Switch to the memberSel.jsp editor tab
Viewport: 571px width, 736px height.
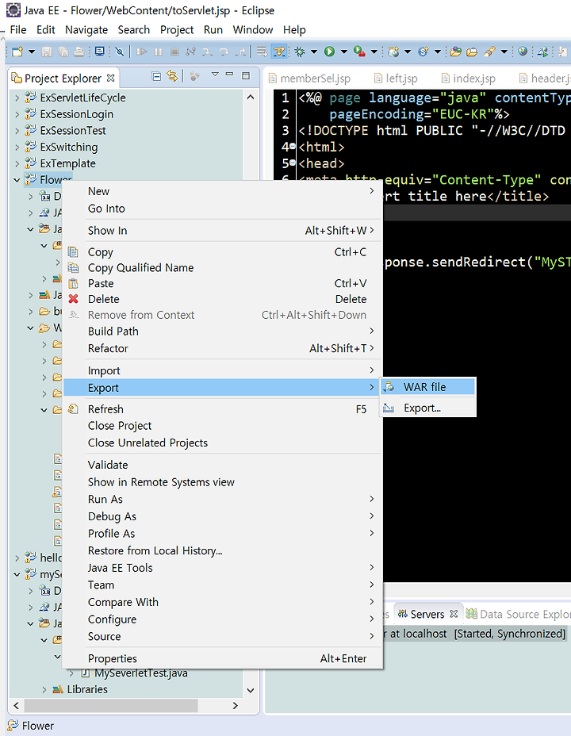click(x=309, y=79)
